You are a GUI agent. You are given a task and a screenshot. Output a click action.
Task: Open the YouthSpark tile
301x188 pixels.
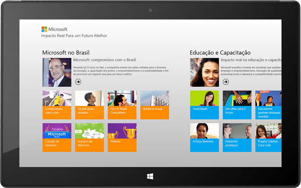pos(204,105)
